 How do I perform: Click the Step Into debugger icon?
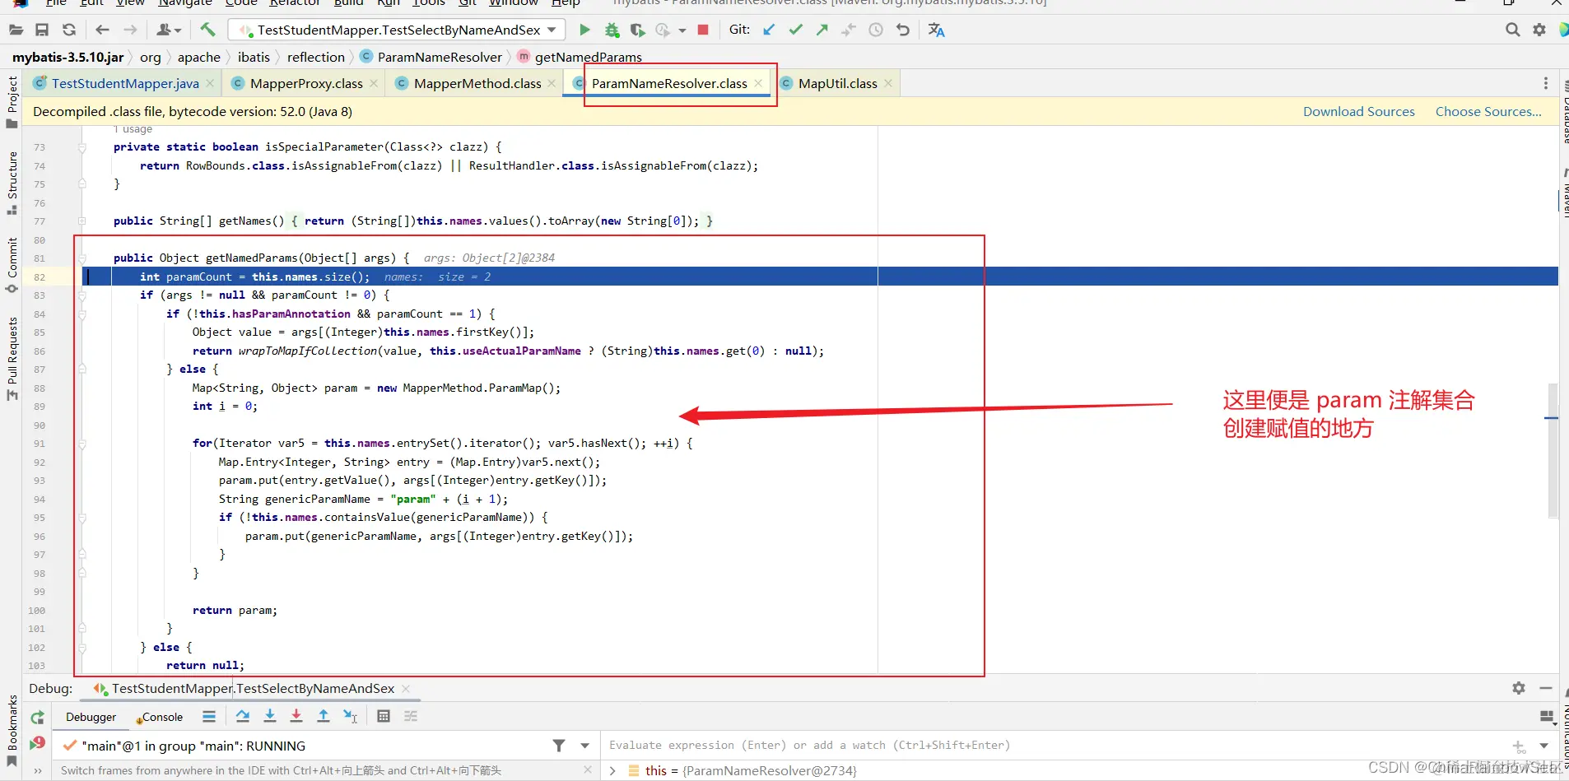click(270, 717)
